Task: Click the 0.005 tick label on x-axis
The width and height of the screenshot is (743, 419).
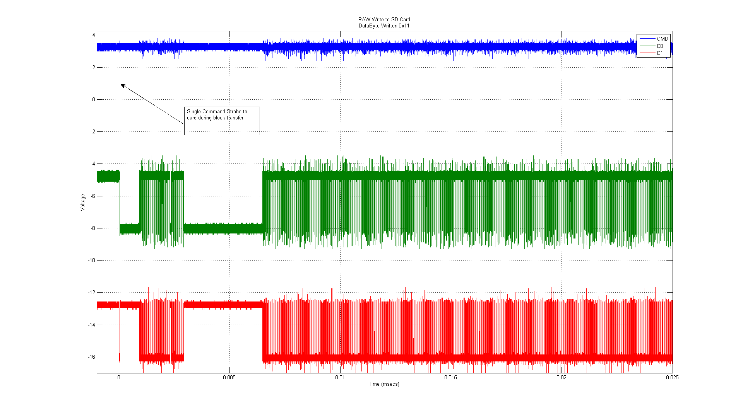Action: coord(229,378)
